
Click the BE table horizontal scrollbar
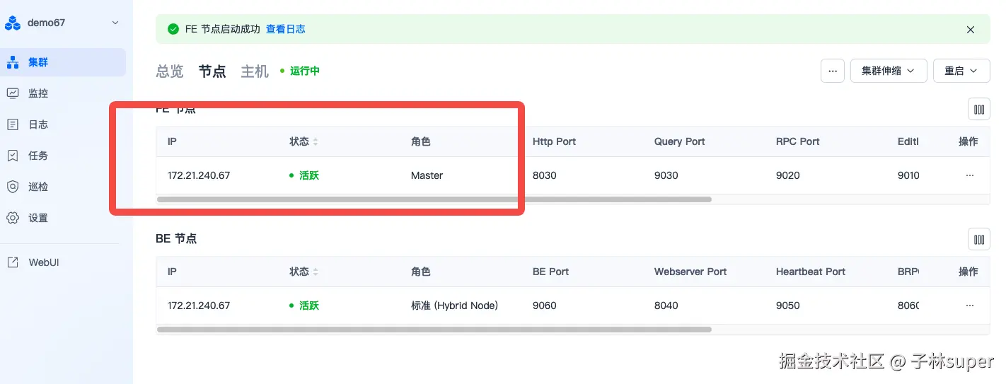click(x=434, y=330)
